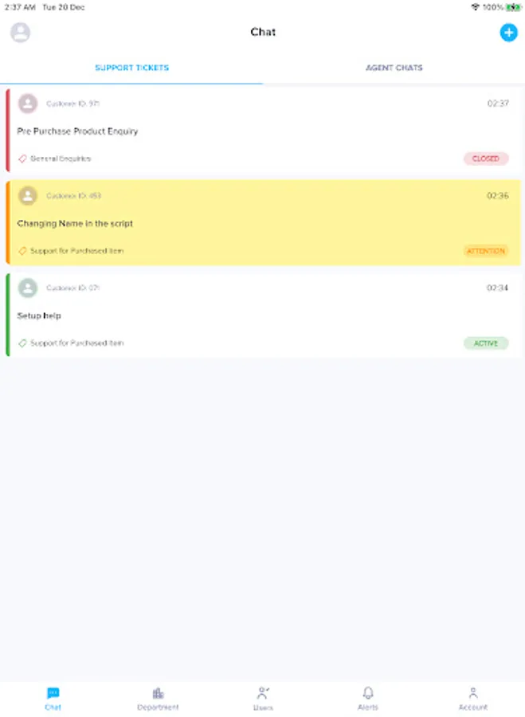Go to Users in bottom navigation
Viewport: 525px width, 717px height.
tap(263, 698)
